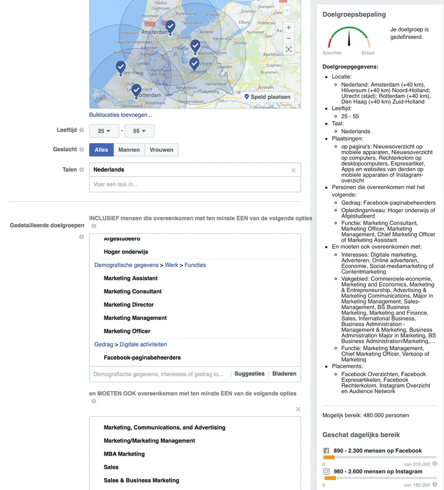Viewport: 444px width, 490px height.
Task: Open the Functies breadcrumb link
Action: click(x=195, y=265)
